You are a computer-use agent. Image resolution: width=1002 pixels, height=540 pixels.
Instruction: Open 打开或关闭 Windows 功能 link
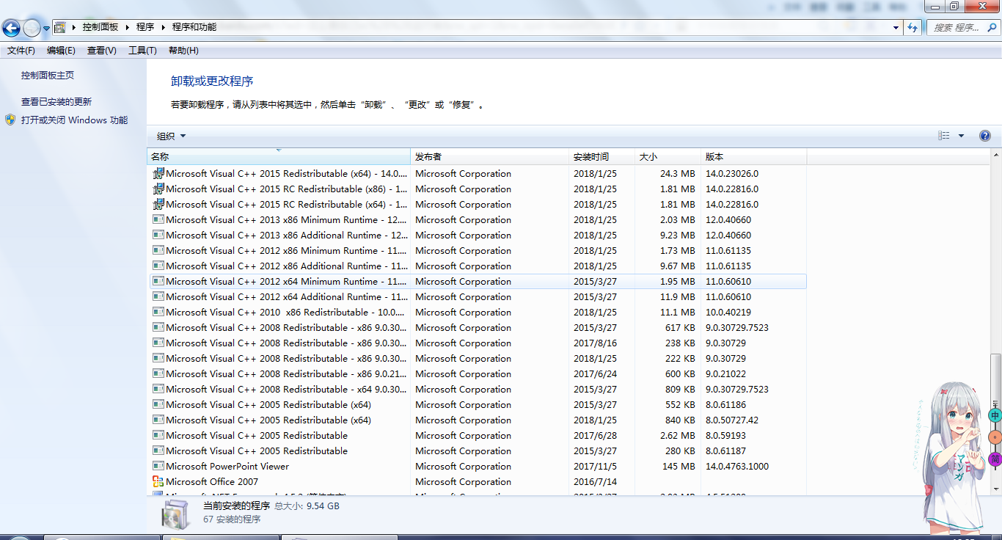coord(74,120)
